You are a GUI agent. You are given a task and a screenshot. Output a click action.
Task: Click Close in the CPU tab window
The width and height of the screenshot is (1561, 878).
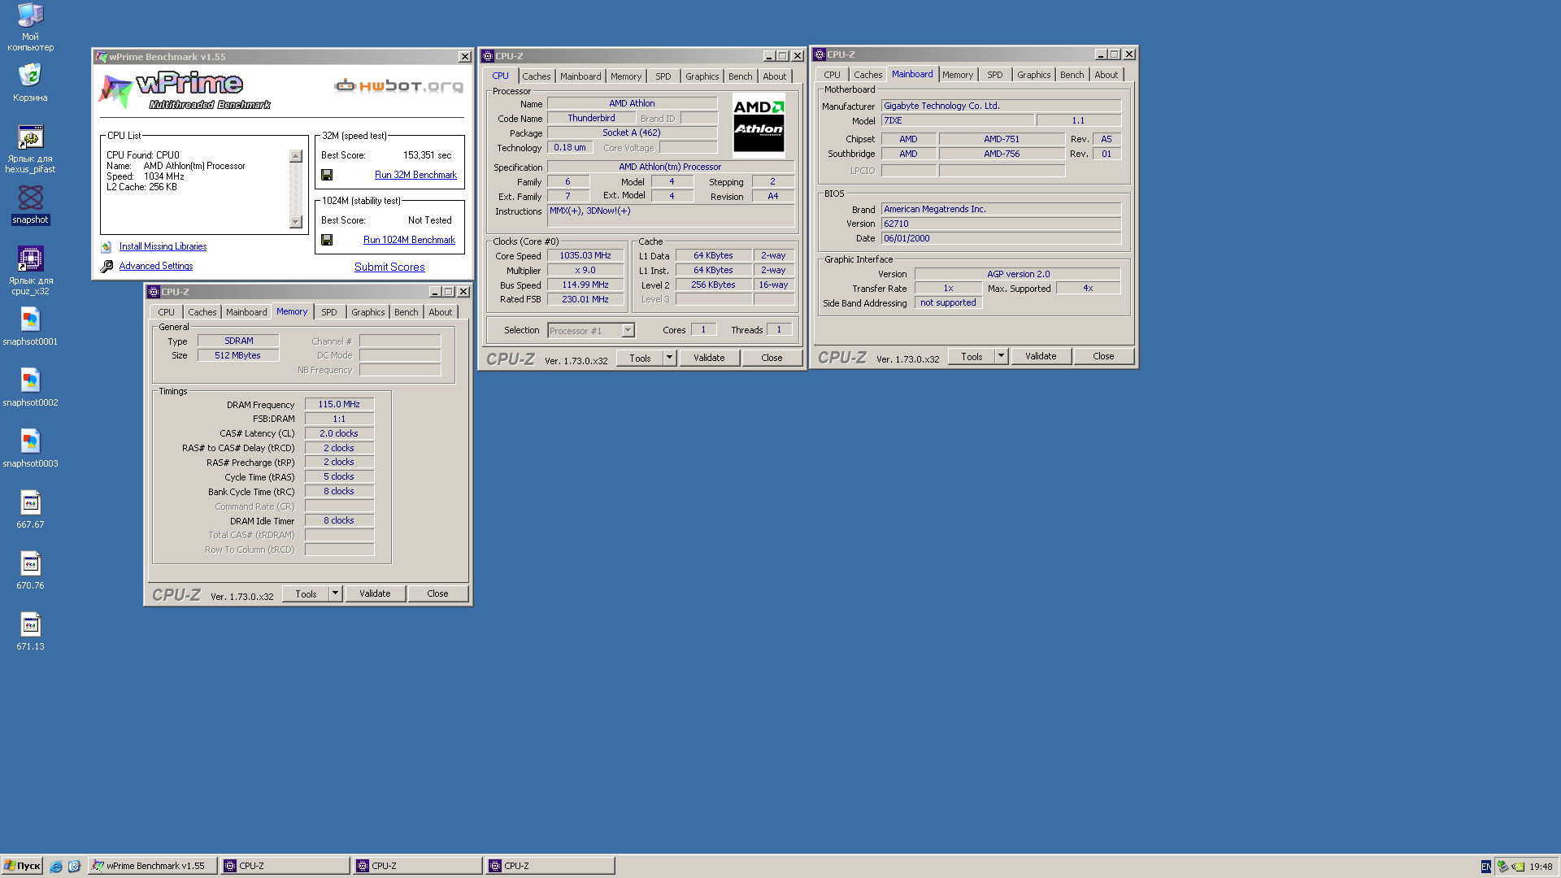coord(772,358)
